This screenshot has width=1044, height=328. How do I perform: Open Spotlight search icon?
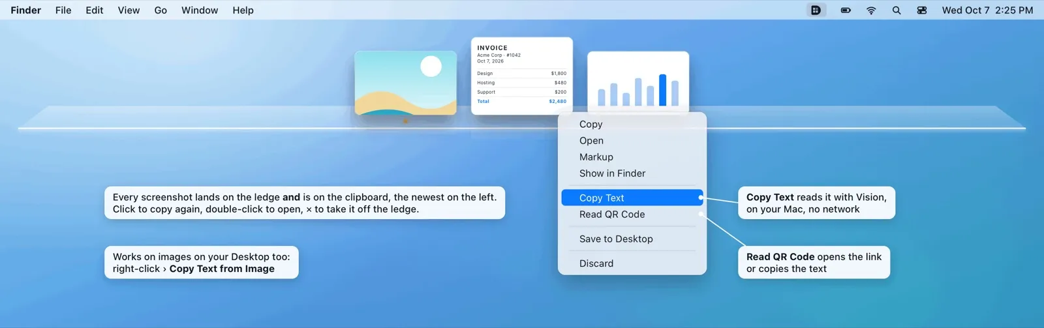click(897, 10)
